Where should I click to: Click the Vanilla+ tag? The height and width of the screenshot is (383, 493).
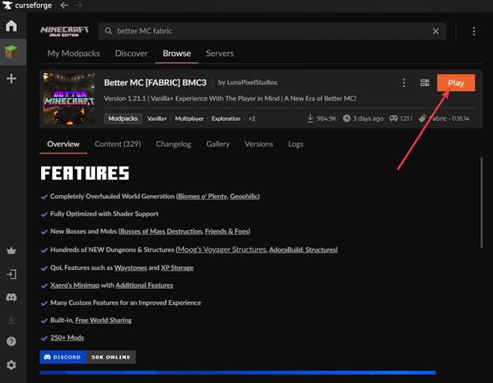157,118
